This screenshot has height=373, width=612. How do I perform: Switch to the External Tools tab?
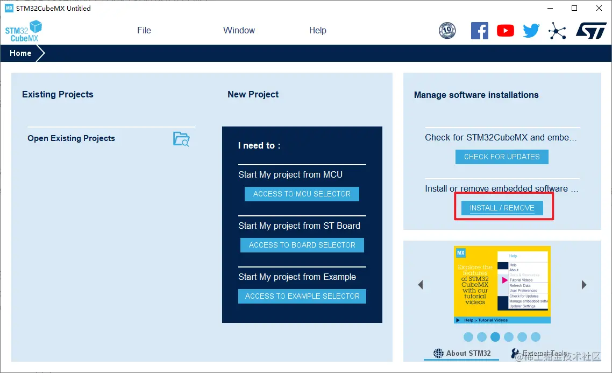tap(540, 354)
